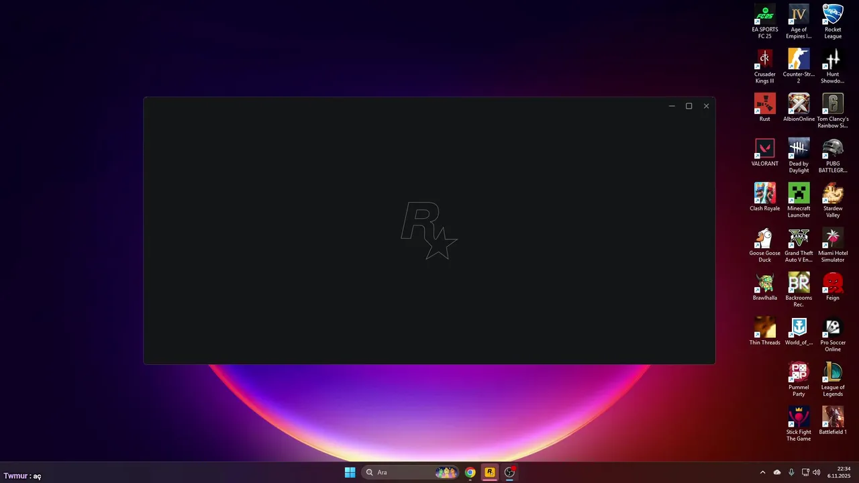Screen dimensions: 859x483
Task: Click the Clash Royale desktop icon
Action: pos(764,197)
